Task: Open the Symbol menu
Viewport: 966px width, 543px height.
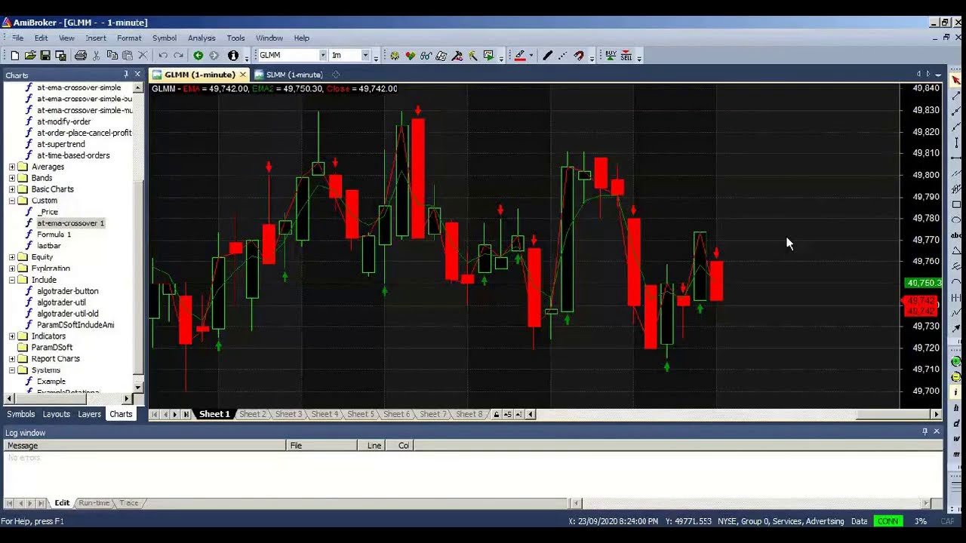Action: 165,38
